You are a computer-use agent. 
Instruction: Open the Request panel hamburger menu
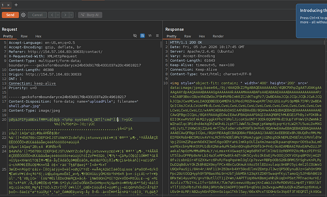click(157, 35)
